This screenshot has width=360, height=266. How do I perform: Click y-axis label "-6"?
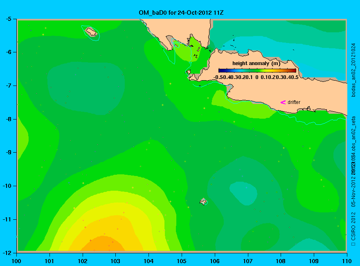click(x=8, y=52)
